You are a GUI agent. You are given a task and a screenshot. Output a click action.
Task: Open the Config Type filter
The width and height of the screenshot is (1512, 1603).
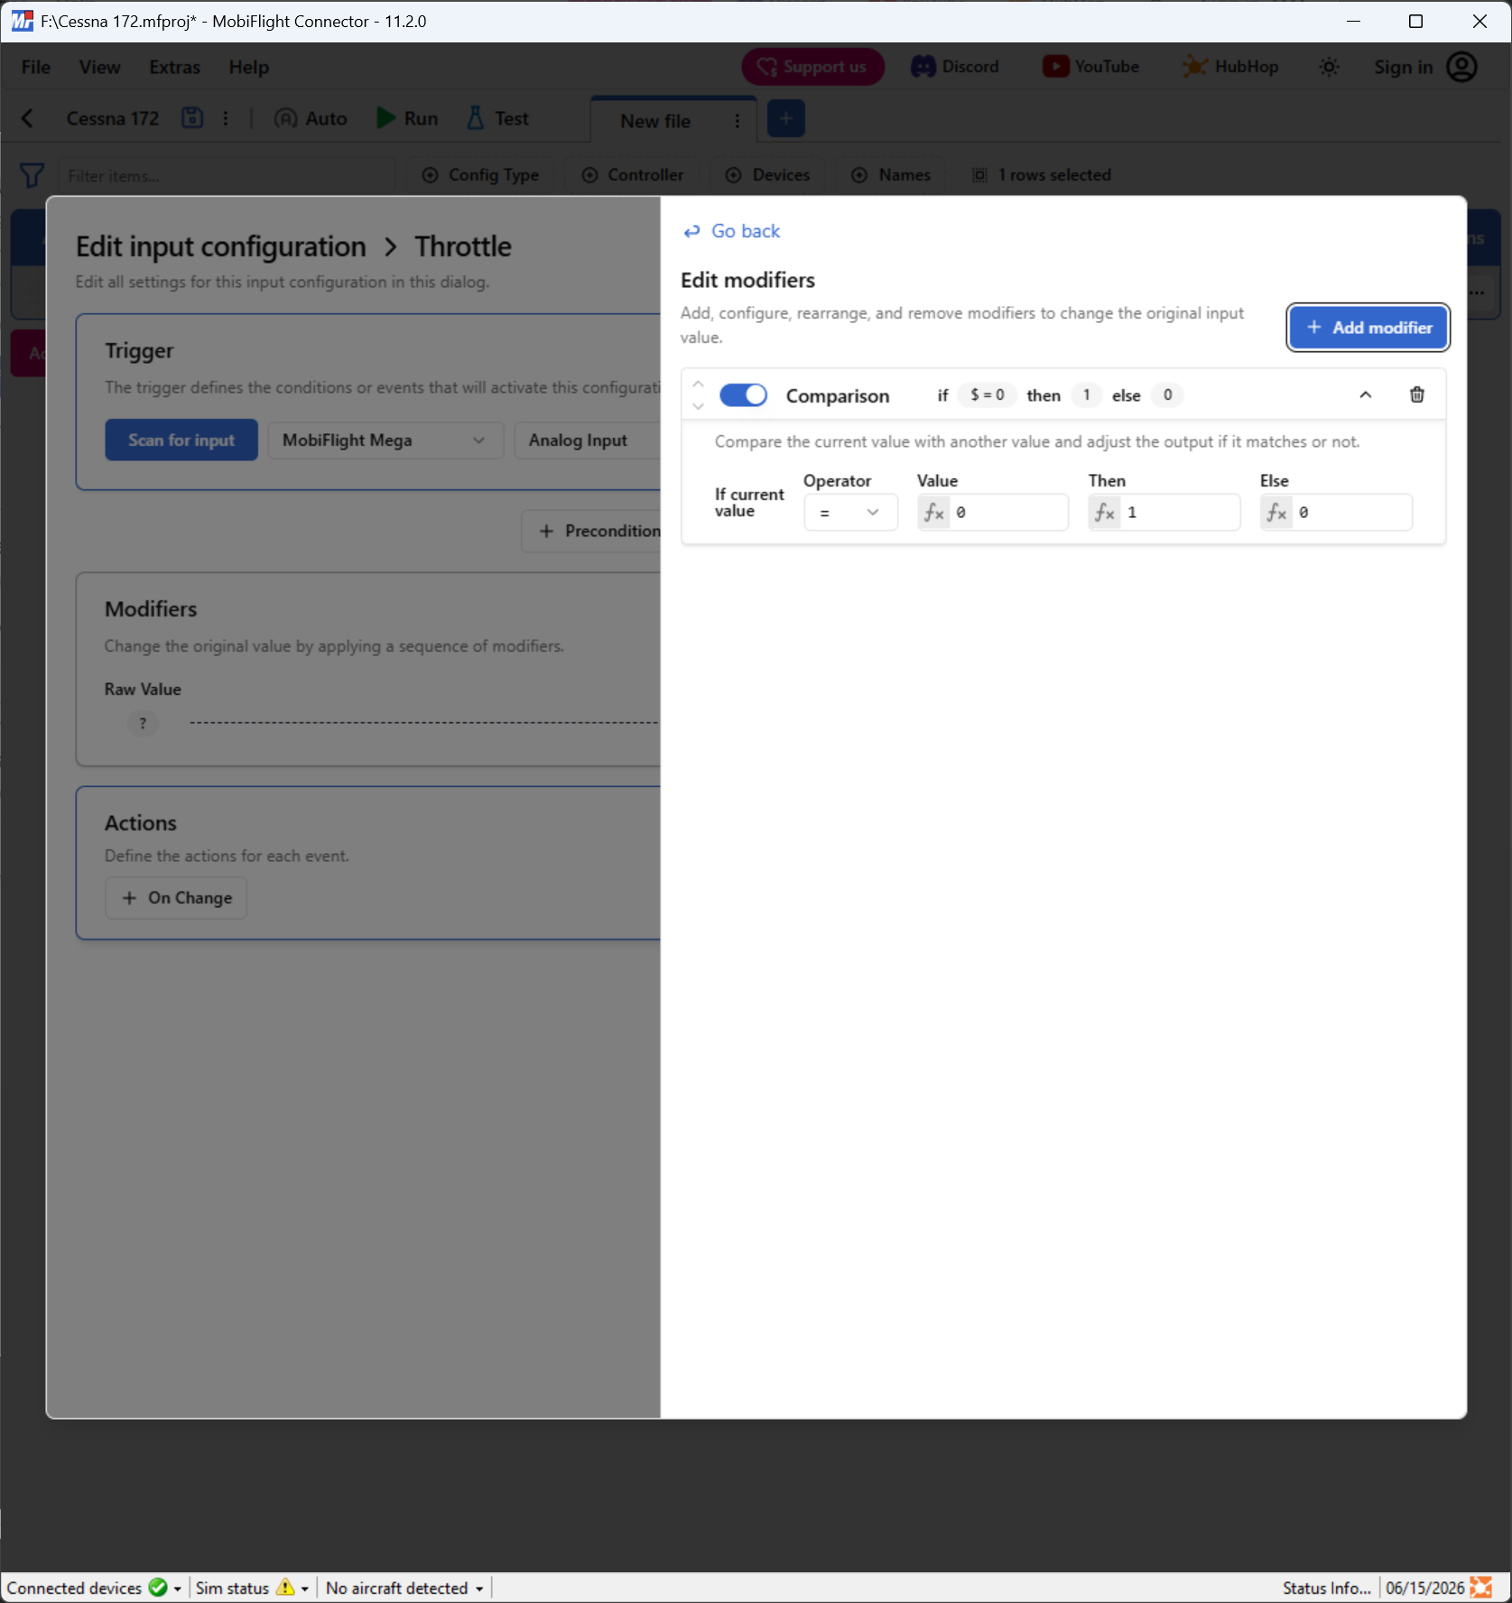480,175
